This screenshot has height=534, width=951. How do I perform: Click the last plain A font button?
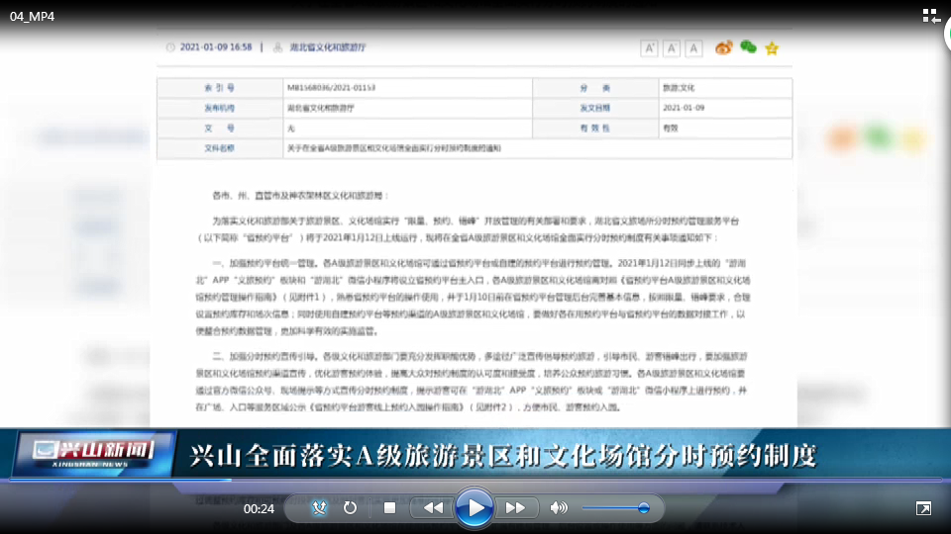point(693,47)
